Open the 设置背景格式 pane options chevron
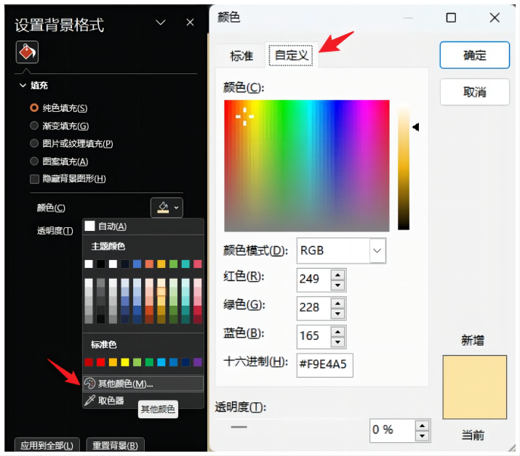This screenshot has height=456, width=520. pos(161,23)
